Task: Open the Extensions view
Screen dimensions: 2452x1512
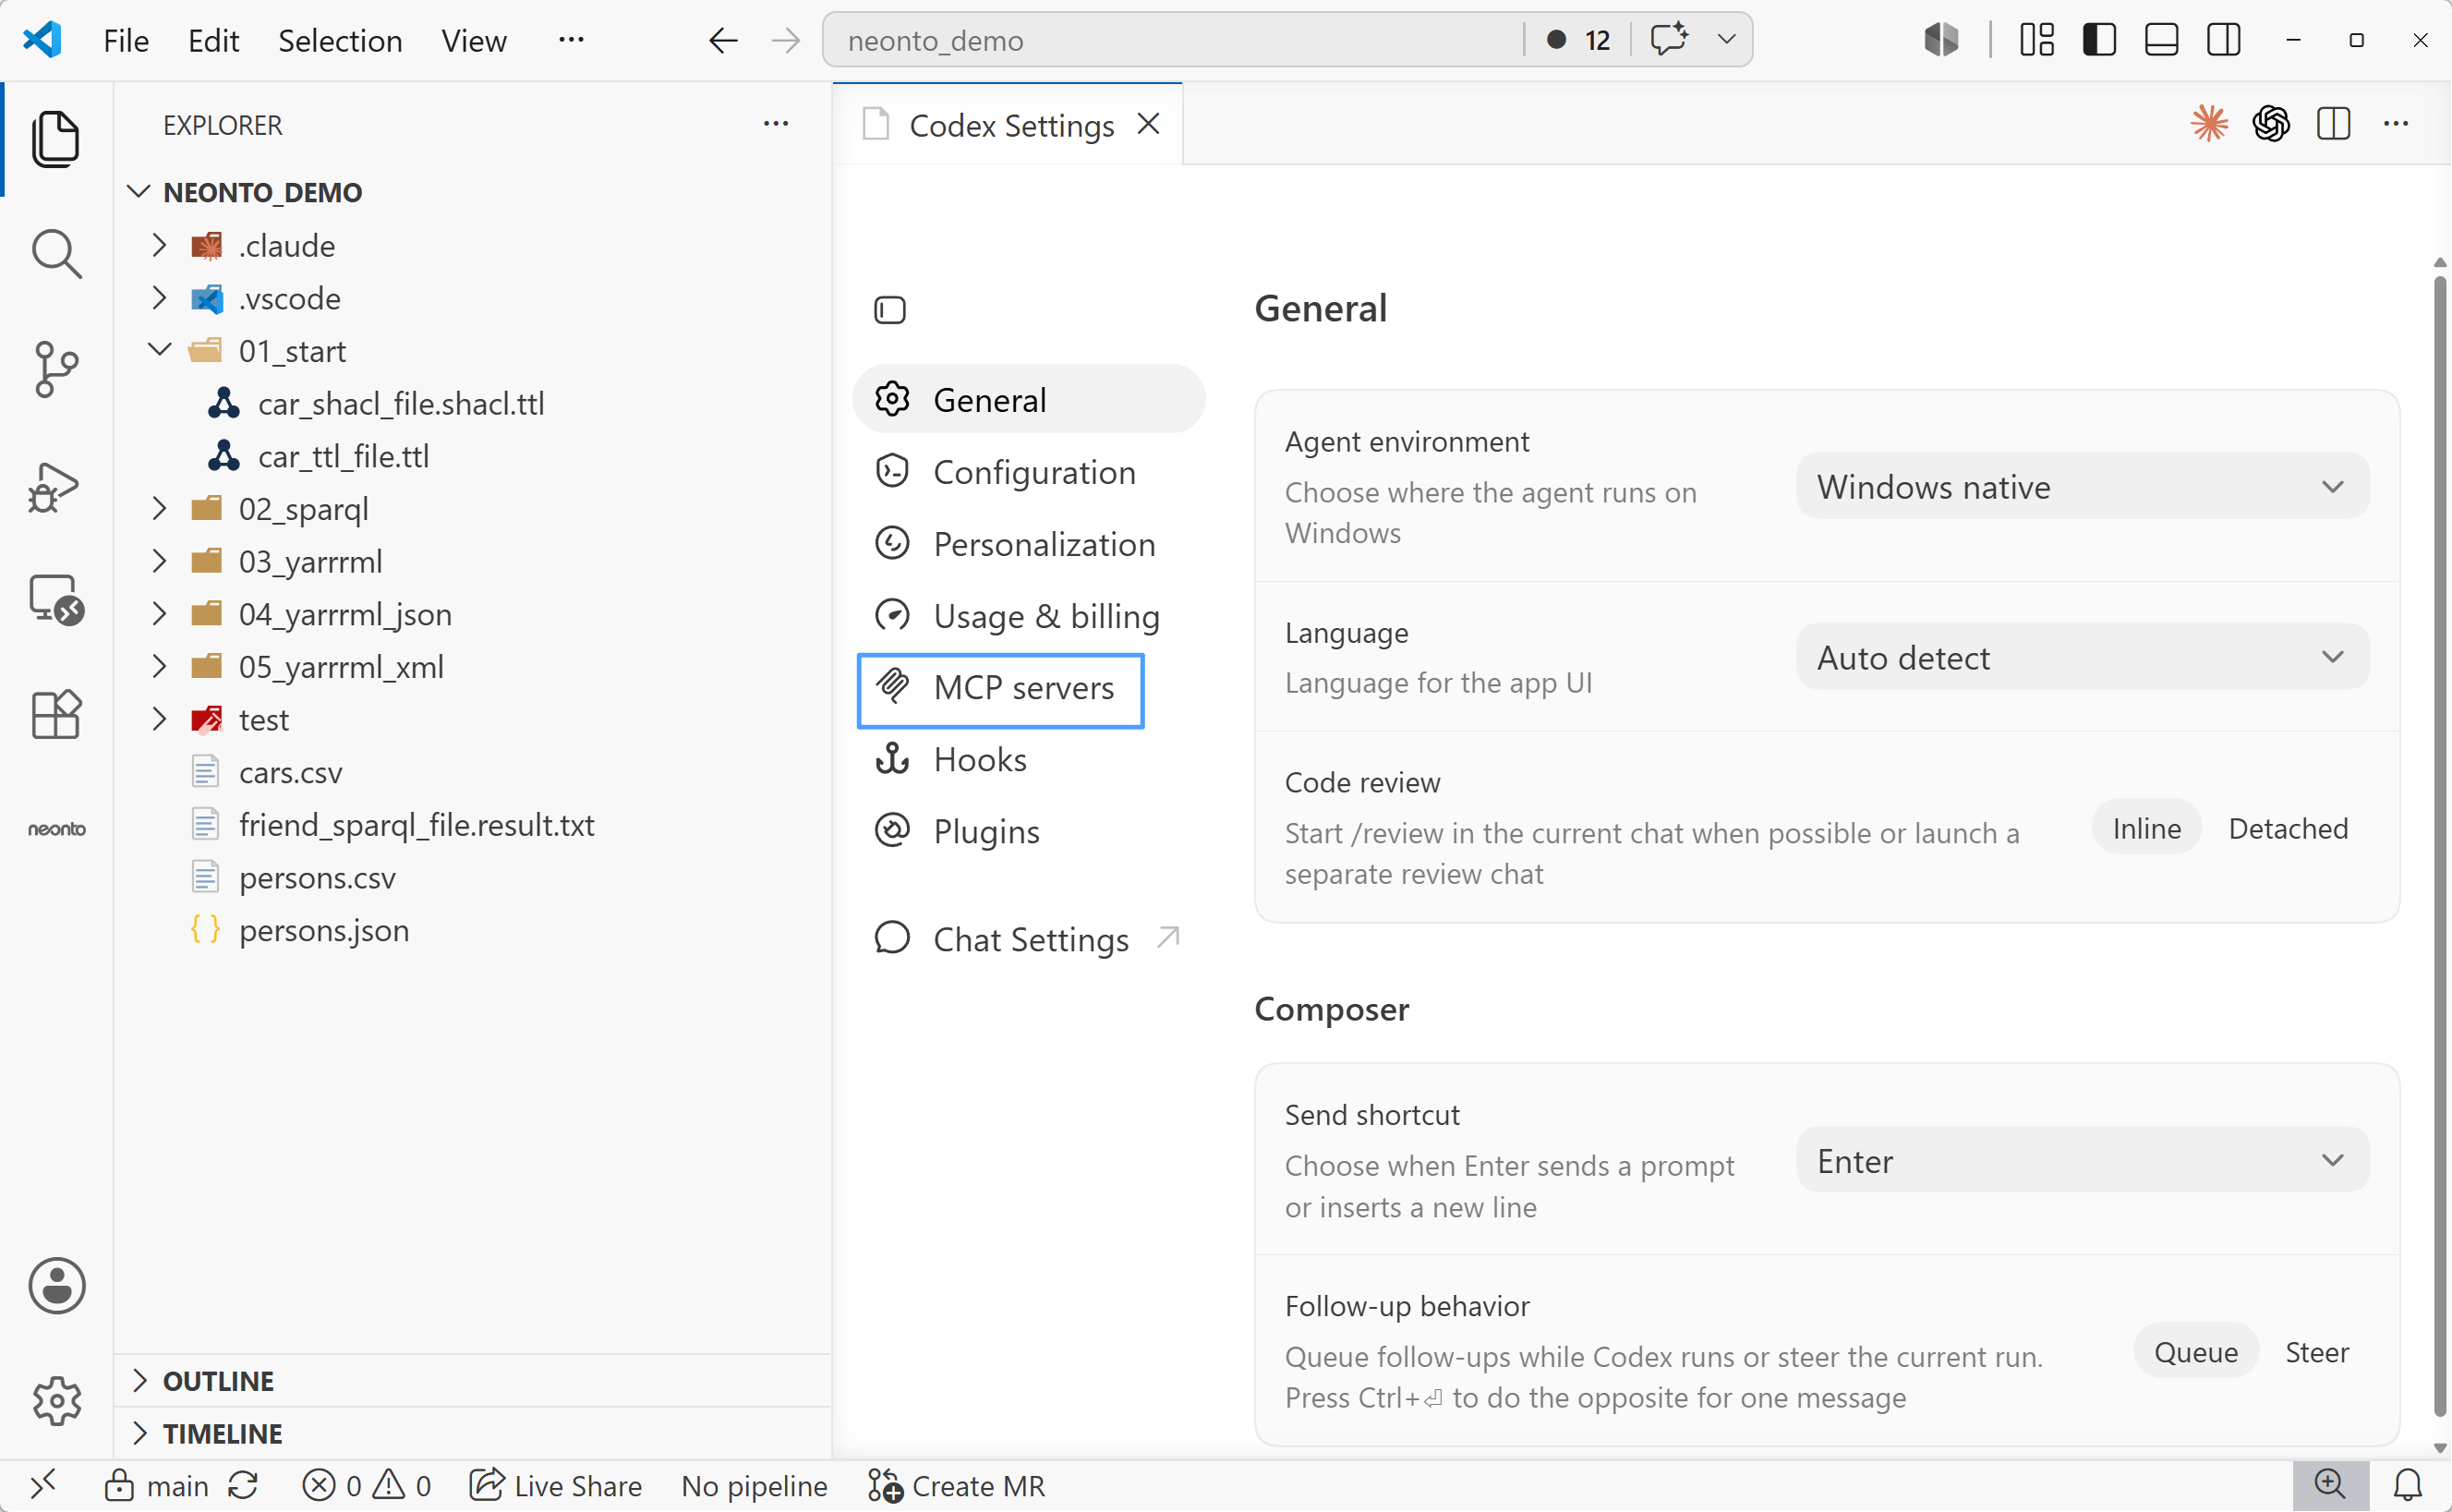Action: (x=56, y=714)
